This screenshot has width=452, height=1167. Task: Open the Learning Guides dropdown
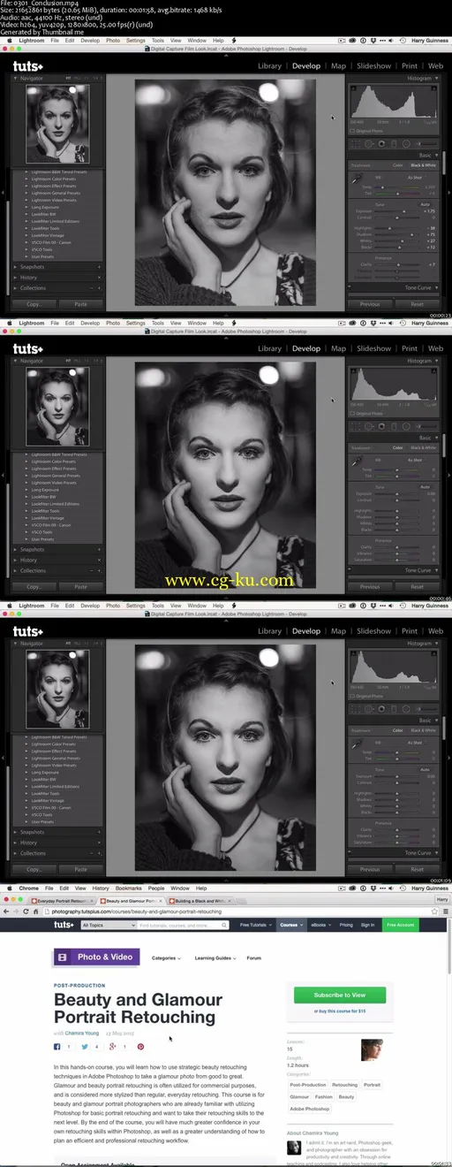coord(215,957)
